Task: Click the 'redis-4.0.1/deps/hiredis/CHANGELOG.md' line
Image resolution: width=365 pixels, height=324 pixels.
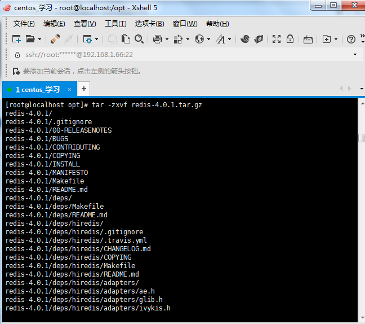Action: point(78,249)
